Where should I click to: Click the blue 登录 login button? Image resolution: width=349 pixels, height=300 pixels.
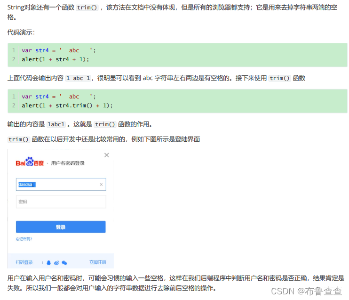tap(61, 227)
